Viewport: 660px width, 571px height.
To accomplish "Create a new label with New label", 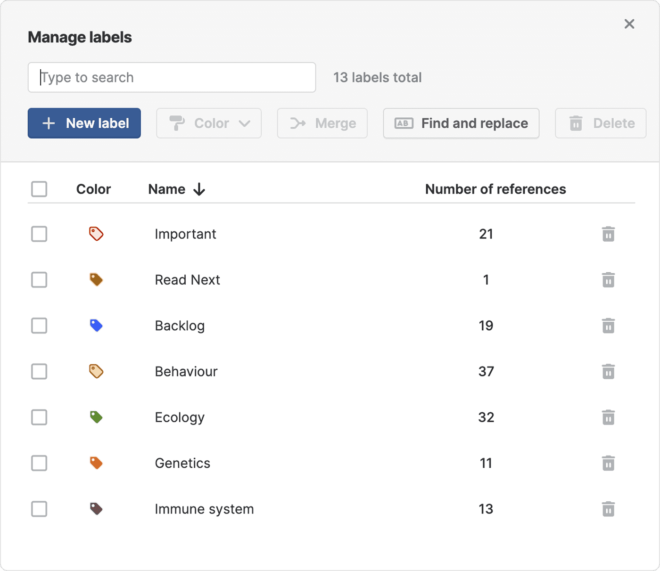I will 84,123.
